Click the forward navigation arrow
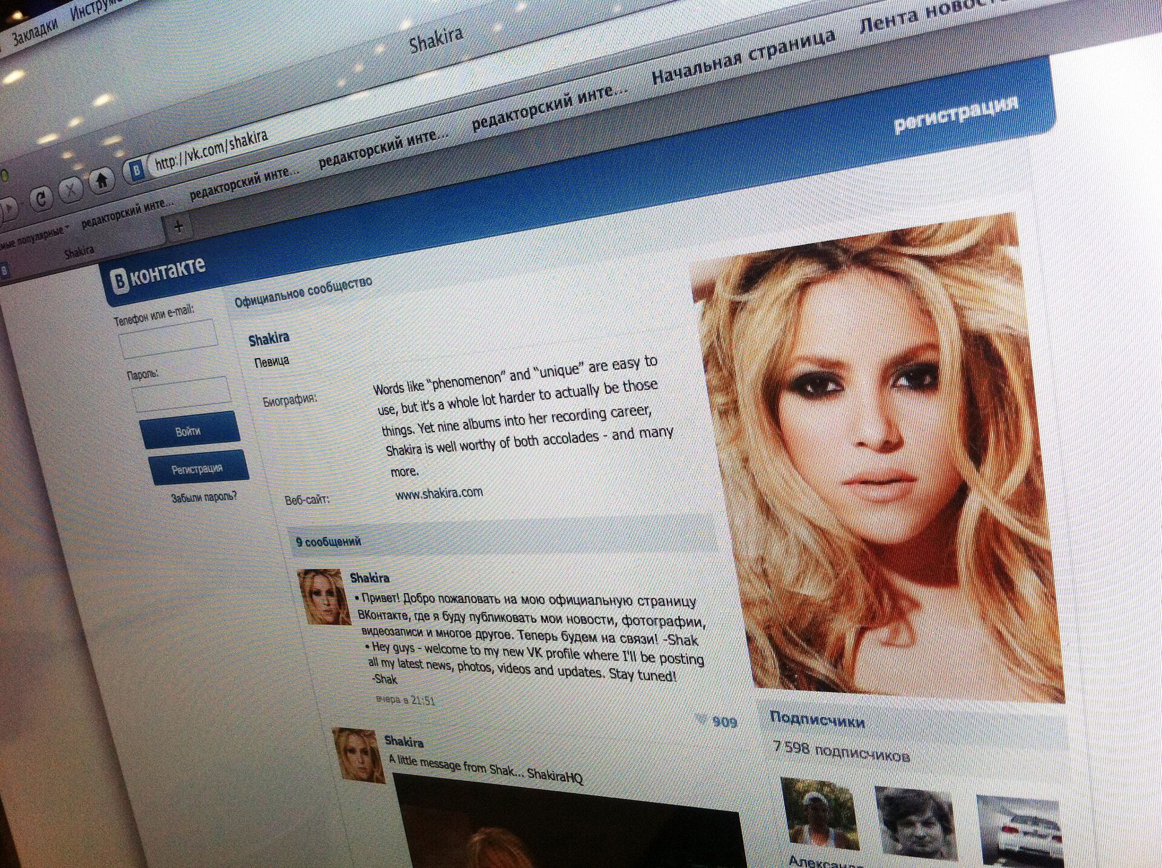 pyautogui.click(x=8, y=209)
